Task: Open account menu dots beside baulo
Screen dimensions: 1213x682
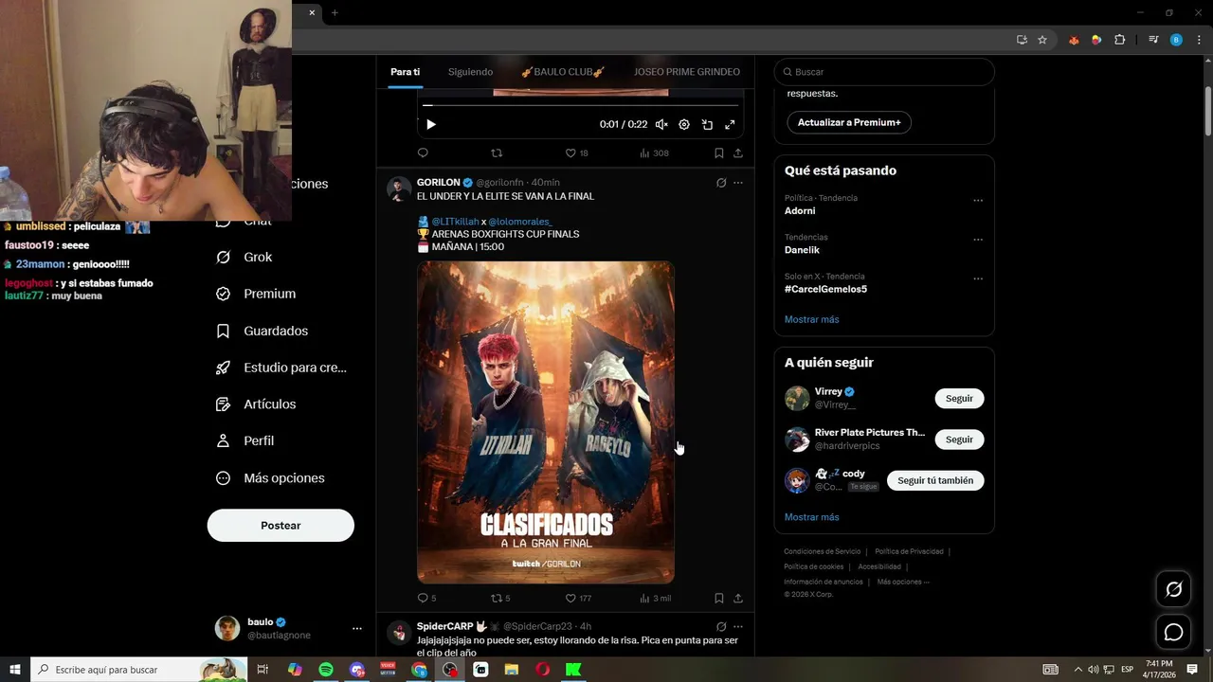Action: [356, 629]
